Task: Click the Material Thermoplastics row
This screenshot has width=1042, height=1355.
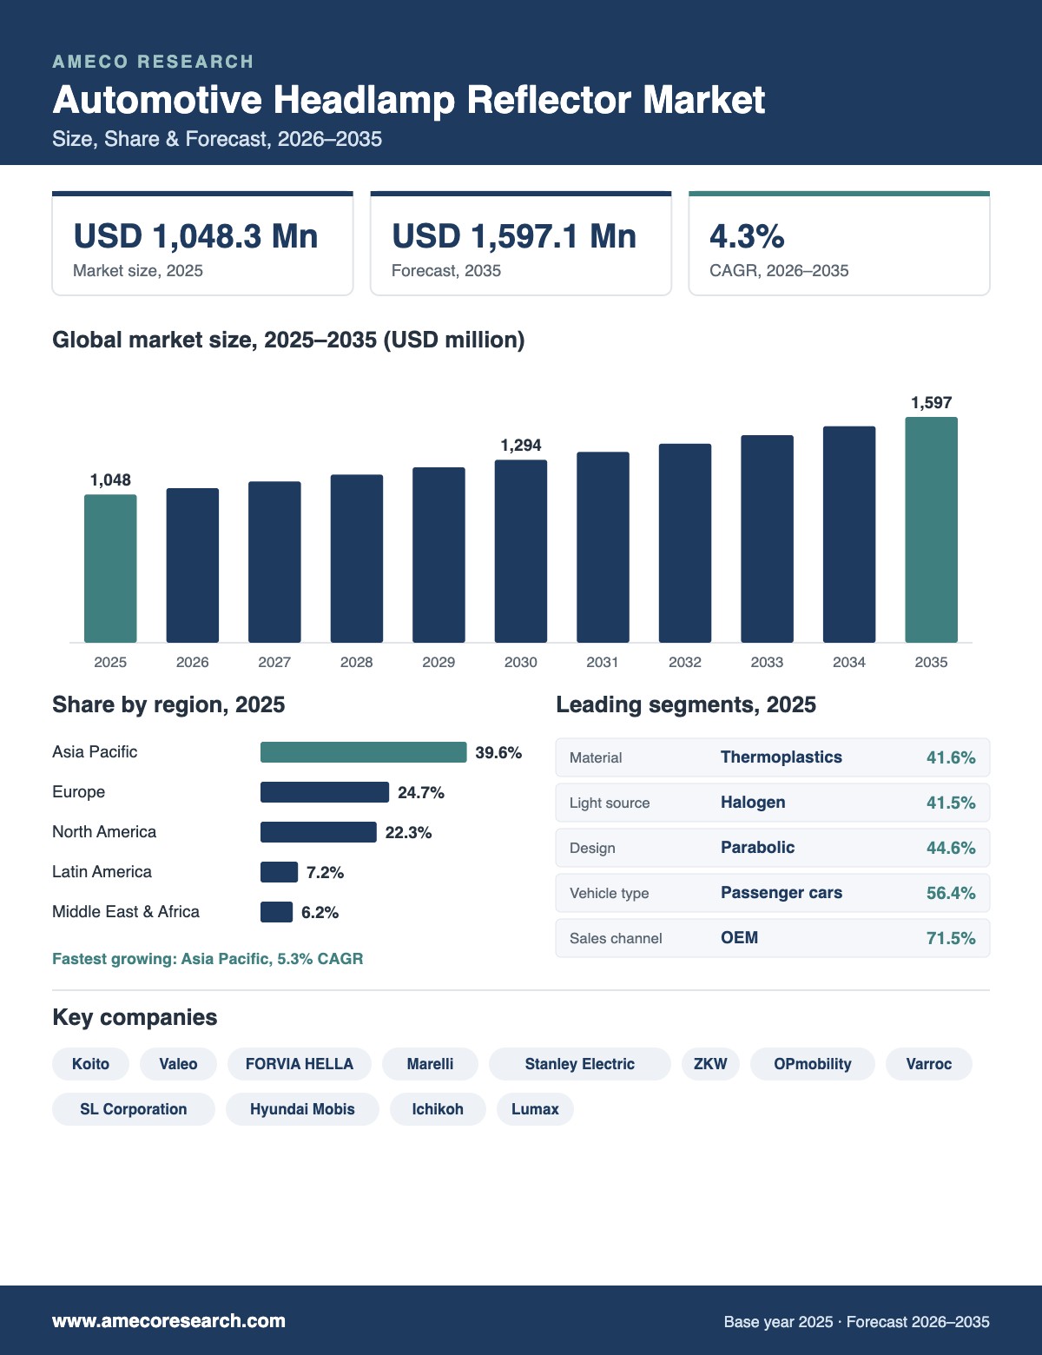Action: click(x=773, y=757)
